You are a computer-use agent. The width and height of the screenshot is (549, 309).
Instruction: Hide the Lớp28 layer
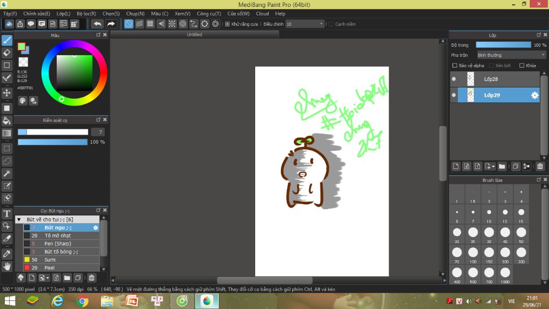[x=454, y=79]
